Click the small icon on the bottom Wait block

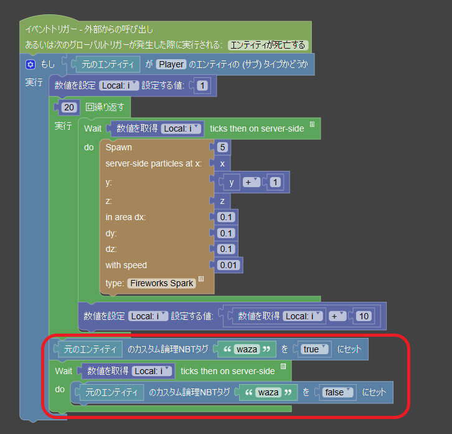pos(283,367)
